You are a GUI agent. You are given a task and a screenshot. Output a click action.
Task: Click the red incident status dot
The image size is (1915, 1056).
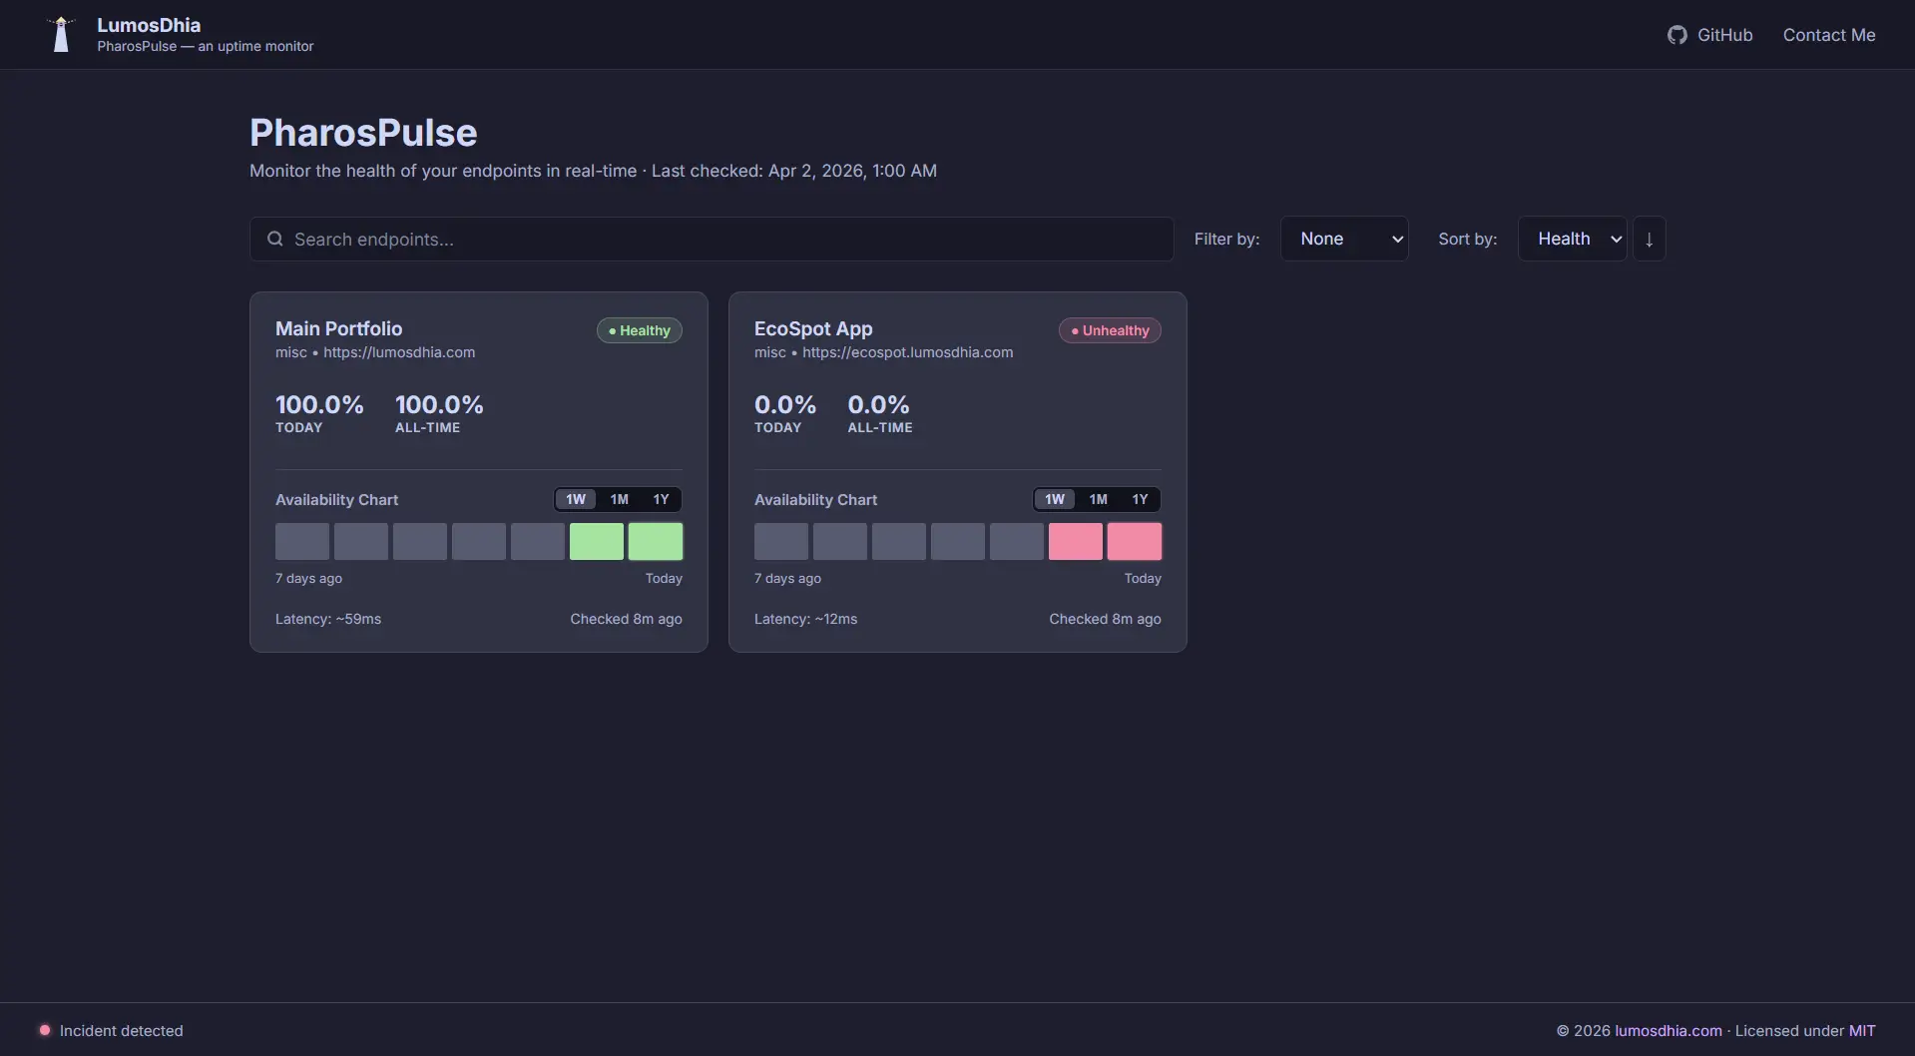[x=45, y=1030]
